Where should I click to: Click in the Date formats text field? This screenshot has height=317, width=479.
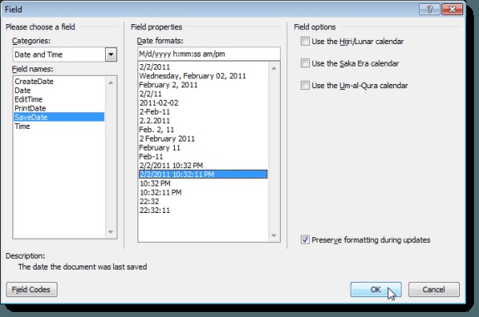click(209, 54)
